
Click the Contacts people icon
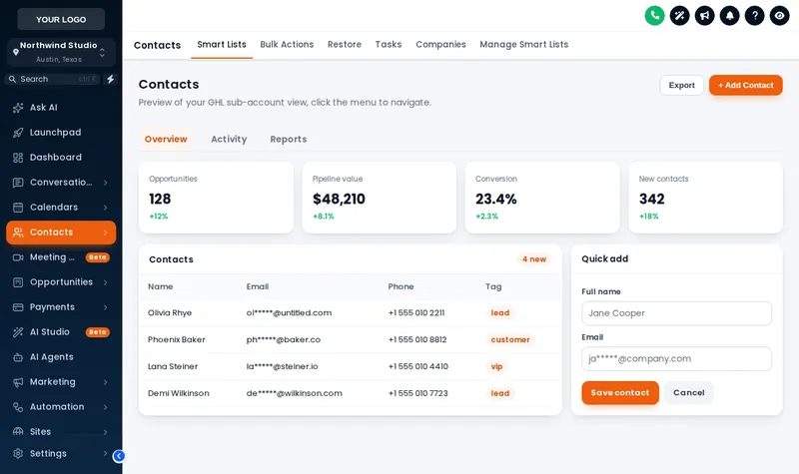coord(18,233)
